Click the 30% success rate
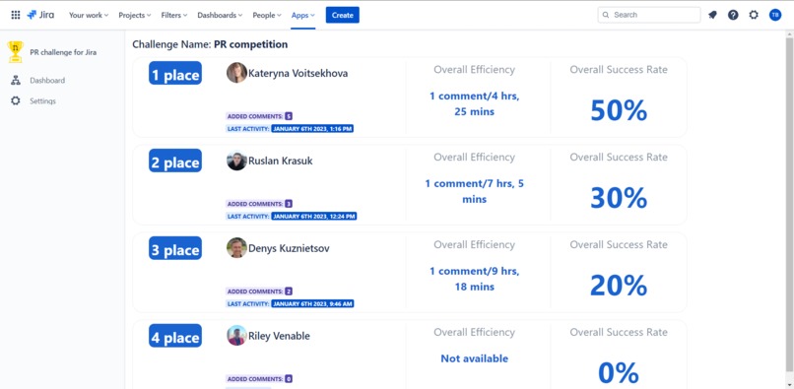 tap(619, 198)
